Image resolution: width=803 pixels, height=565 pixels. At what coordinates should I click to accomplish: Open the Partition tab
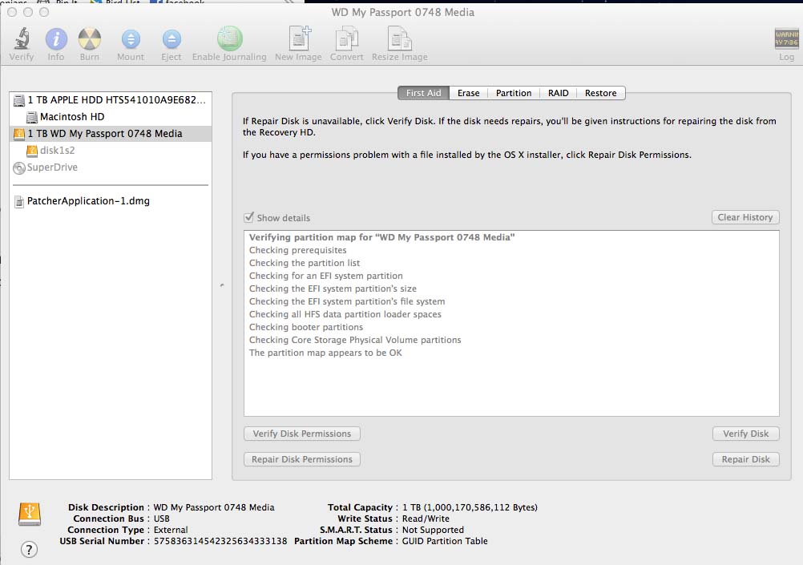(514, 93)
